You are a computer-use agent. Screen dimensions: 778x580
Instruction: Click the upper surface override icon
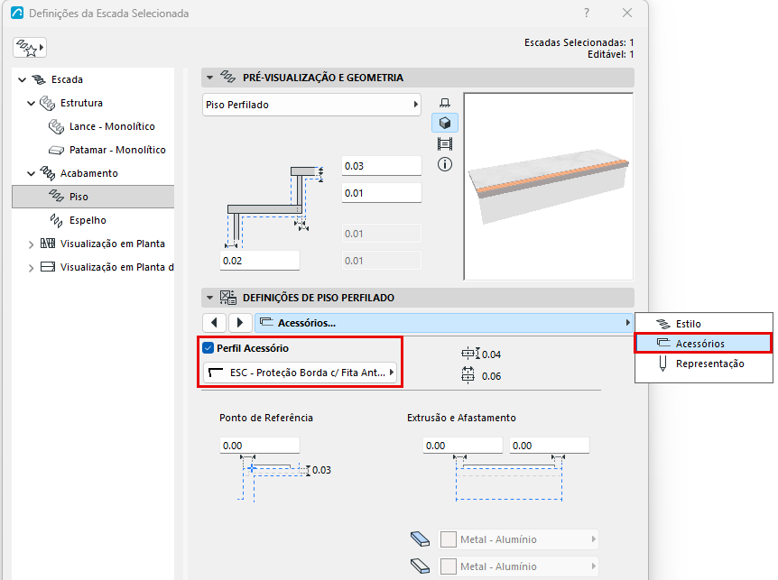pyautogui.click(x=421, y=539)
